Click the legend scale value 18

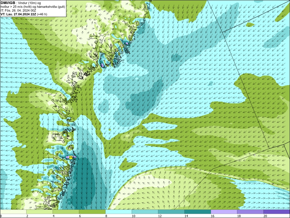(239, 216)
